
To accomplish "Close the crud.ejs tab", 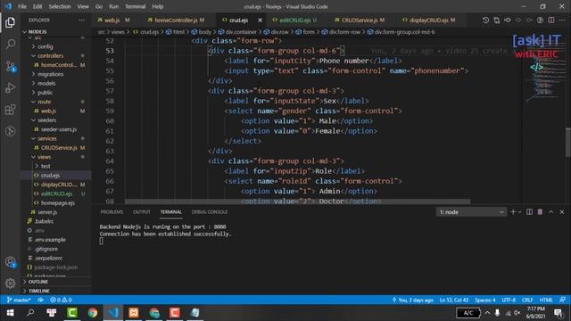I will pos(260,21).
